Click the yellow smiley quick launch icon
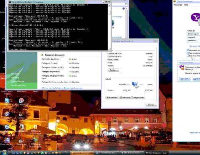 coord(56,153)
